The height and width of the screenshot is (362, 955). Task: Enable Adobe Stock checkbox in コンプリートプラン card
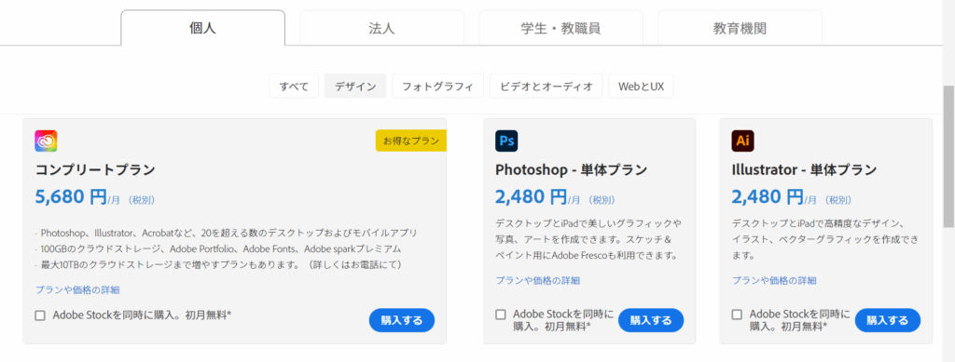[40, 315]
